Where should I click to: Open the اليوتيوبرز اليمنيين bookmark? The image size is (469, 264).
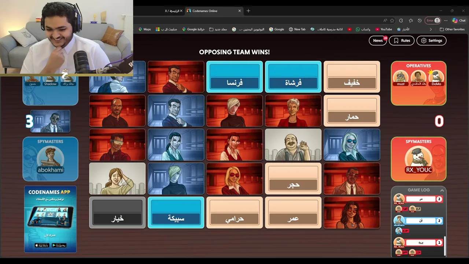pyautogui.click(x=248, y=29)
